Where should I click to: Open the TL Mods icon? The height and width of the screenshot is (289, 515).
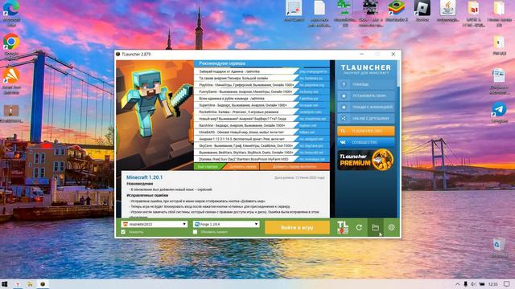pos(342,227)
